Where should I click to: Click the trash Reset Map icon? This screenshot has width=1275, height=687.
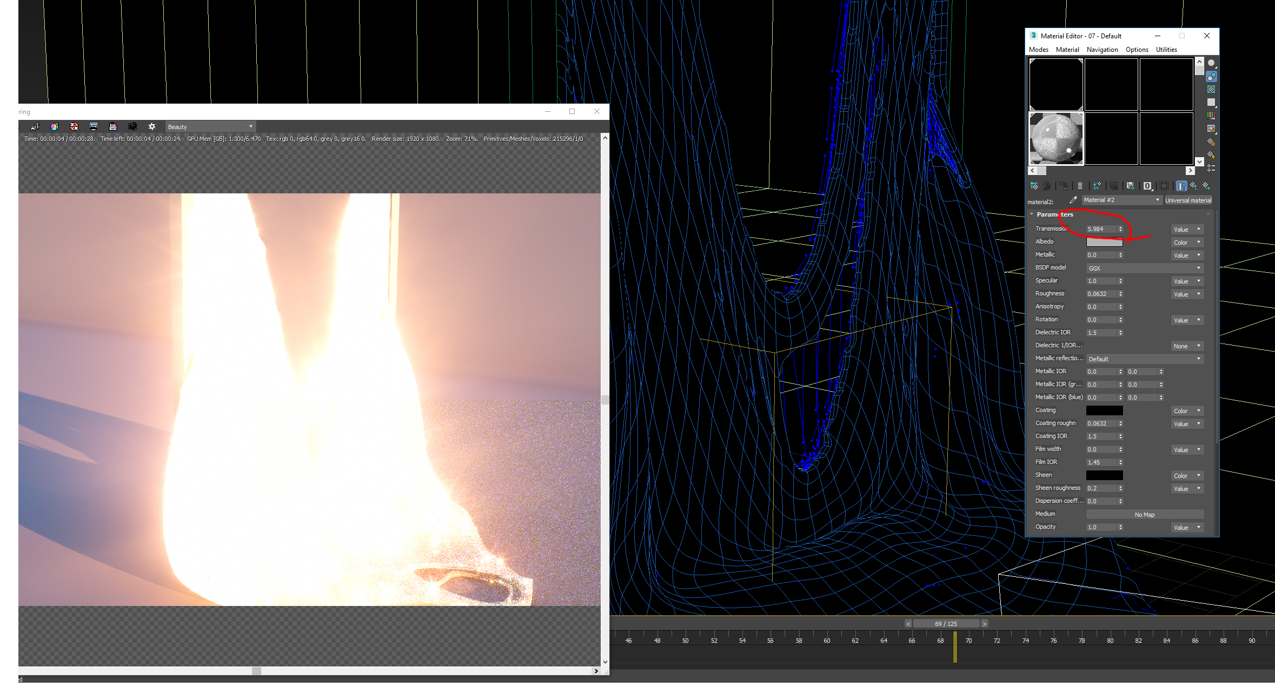pos(1080,186)
